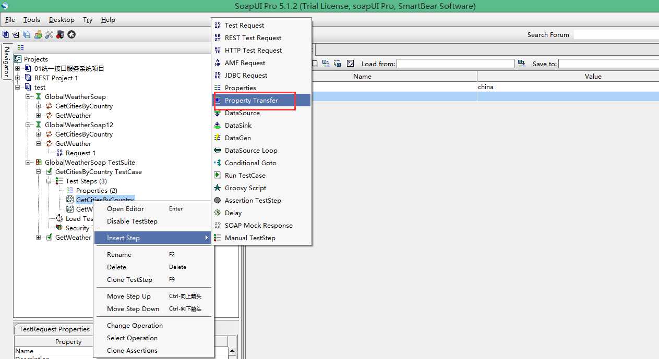659x359 pixels.
Task: Choose Select Operation
Action: pyautogui.click(x=153, y=338)
